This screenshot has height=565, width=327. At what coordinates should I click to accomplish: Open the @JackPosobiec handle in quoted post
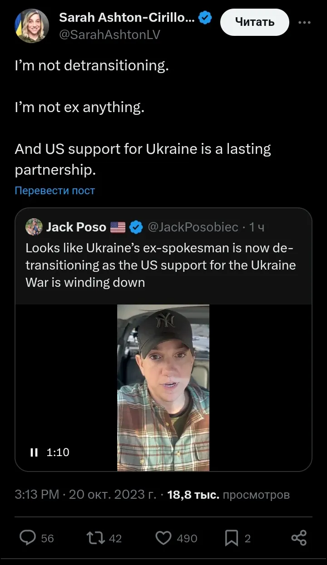tap(193, 227)
